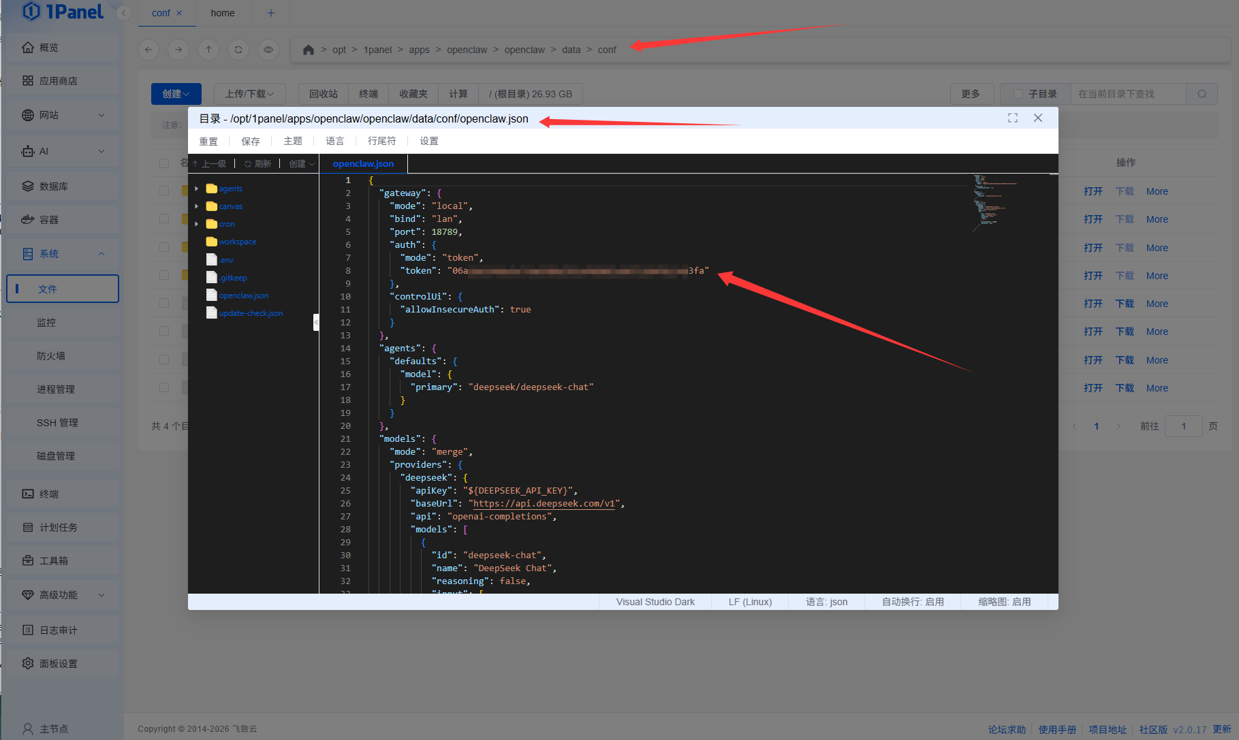
Task: Enable the 子目录 subdirectory checkbox
Action: [1018, 94]
